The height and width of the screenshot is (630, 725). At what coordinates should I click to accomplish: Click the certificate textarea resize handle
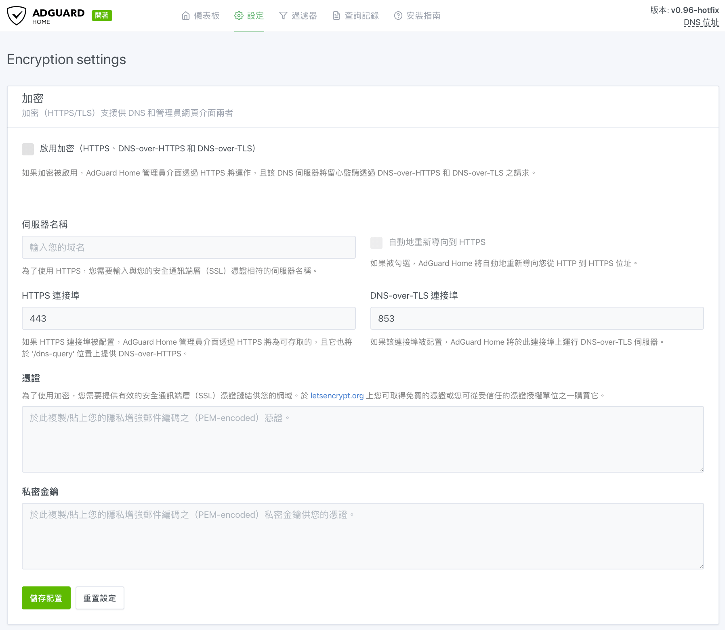701,470
